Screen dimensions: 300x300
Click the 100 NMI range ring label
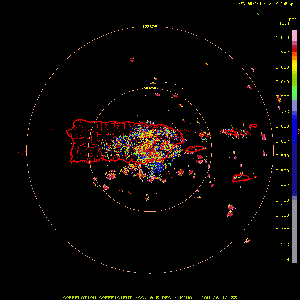tap(150, 26)
